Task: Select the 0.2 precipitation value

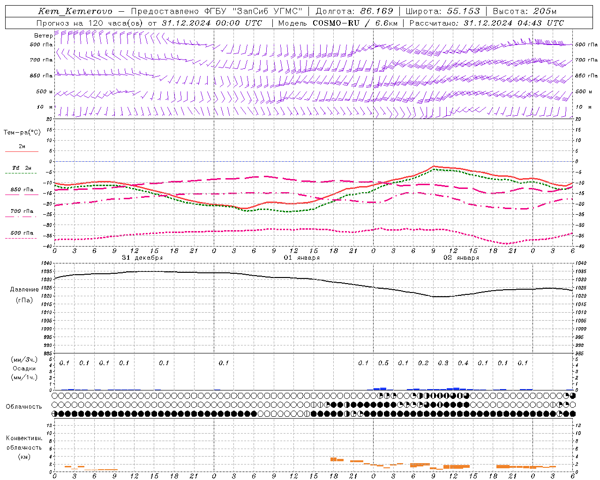Action: [x=423, y=363]
